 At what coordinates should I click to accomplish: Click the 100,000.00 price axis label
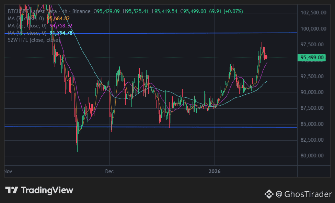coord(313,28)
